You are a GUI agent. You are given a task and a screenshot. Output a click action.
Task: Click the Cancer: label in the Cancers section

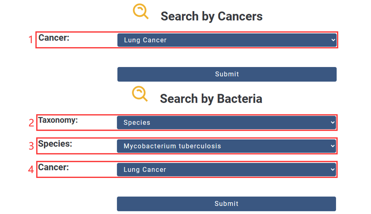pyautogui.click(x=54, y=38)
